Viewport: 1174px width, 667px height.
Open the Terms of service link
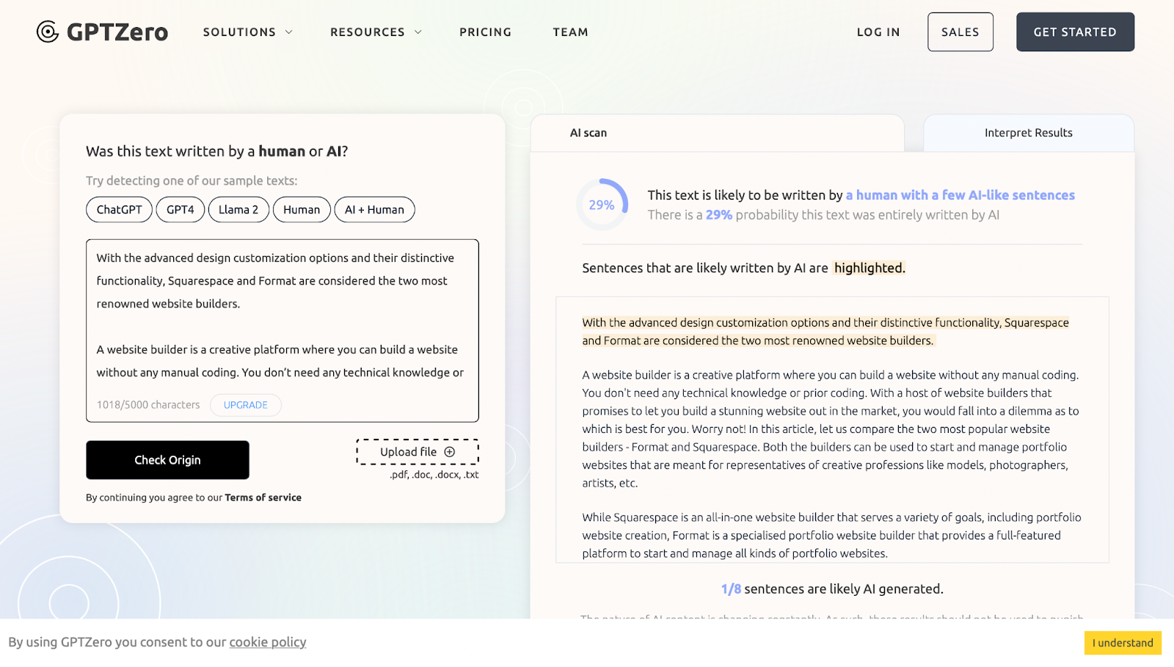click(x=263, y=497)
